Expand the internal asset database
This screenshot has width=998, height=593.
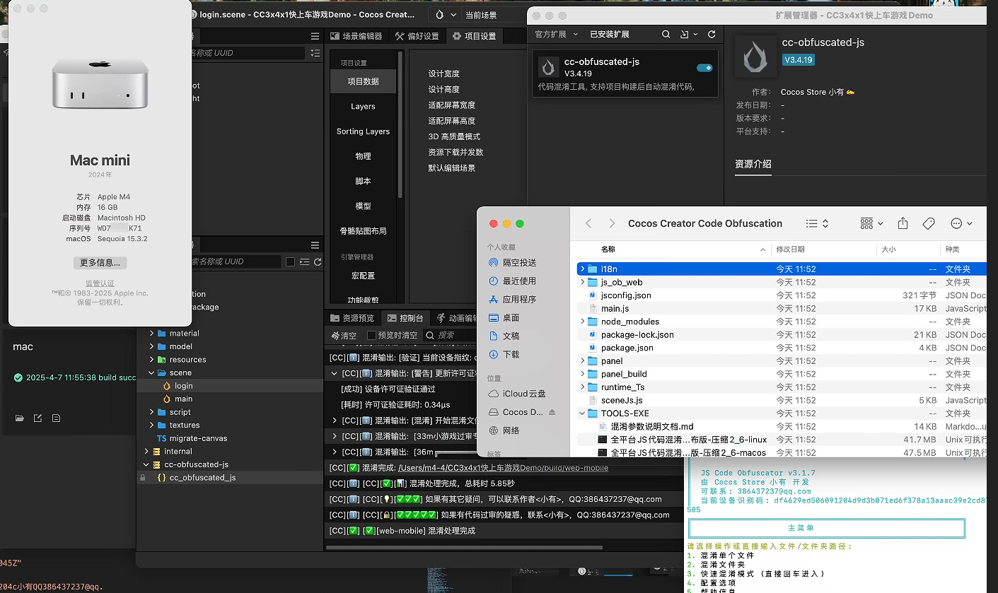click(146, 451)
